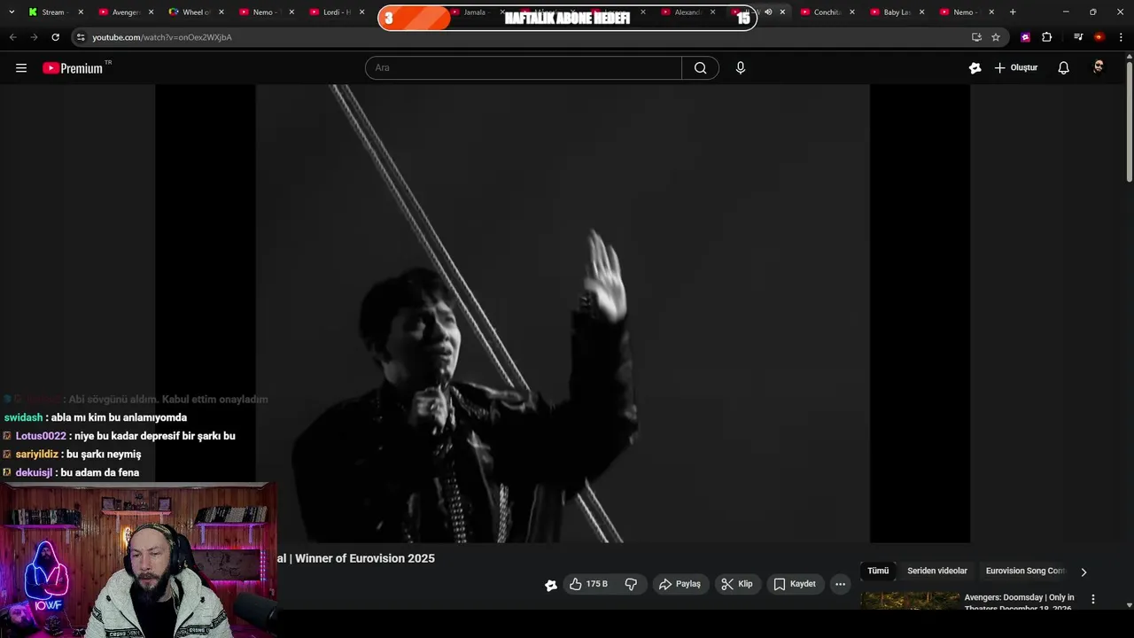Switch to the Wheel of tab
1134x638 pixels.
tap(196, 12)
